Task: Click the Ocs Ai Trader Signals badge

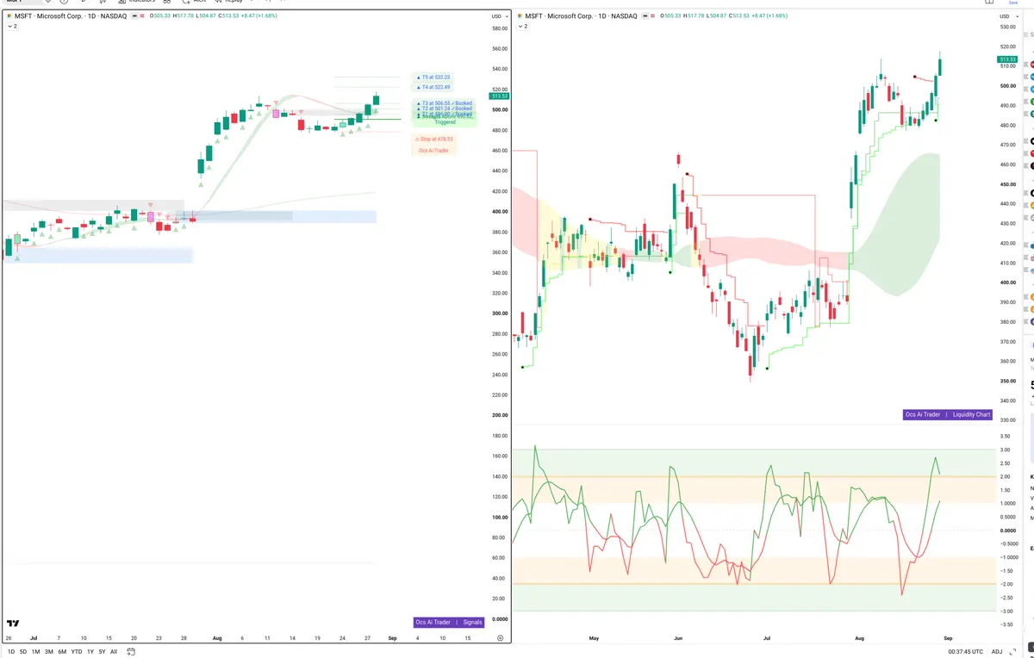Action: pyautogui.click(x=449, y=622)
